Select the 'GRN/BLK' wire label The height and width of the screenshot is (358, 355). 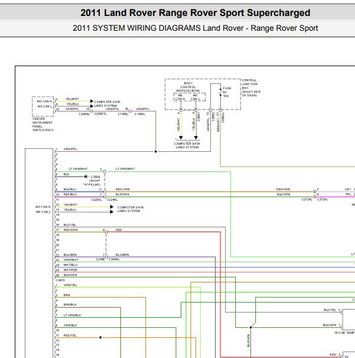point(70,326)
